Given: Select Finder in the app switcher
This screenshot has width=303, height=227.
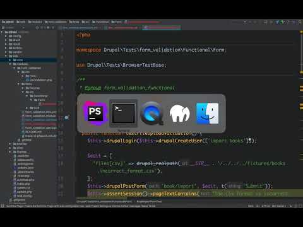Looking at the screenshot, I should coord(208,113).
